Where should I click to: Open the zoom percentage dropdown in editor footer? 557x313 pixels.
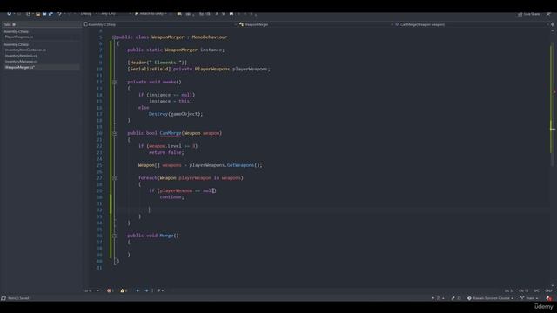pyautogui.click(x=91, y=290)
